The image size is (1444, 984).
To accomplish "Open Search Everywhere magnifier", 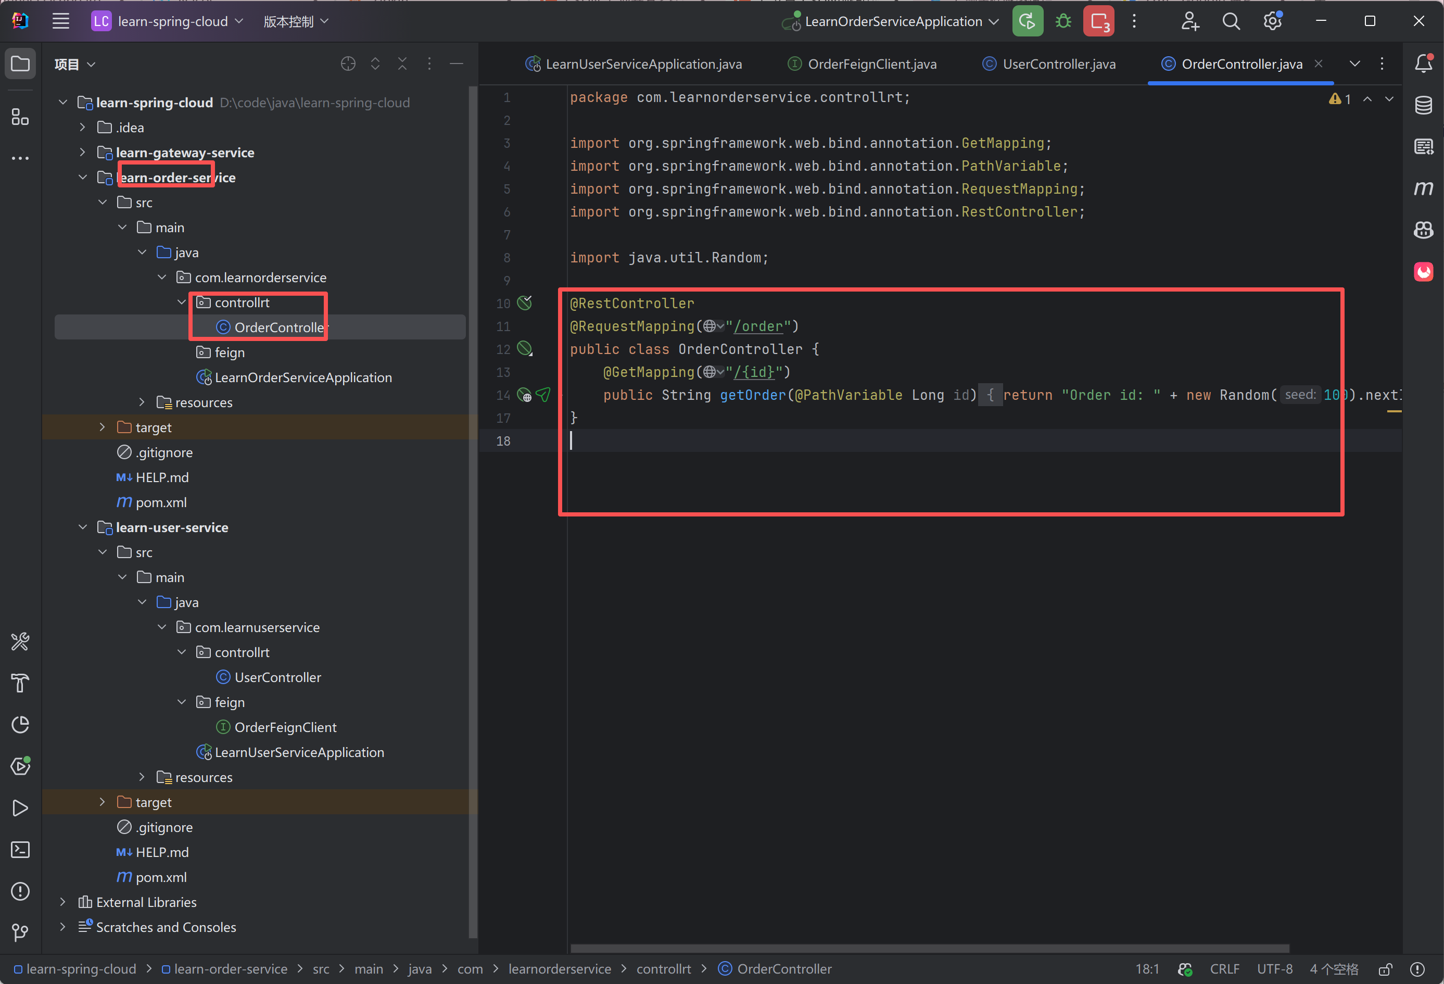I will [x=1231, y=21].
